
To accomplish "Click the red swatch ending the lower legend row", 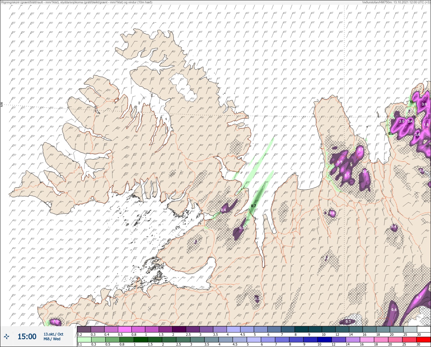I will click(x=424, y=340).
